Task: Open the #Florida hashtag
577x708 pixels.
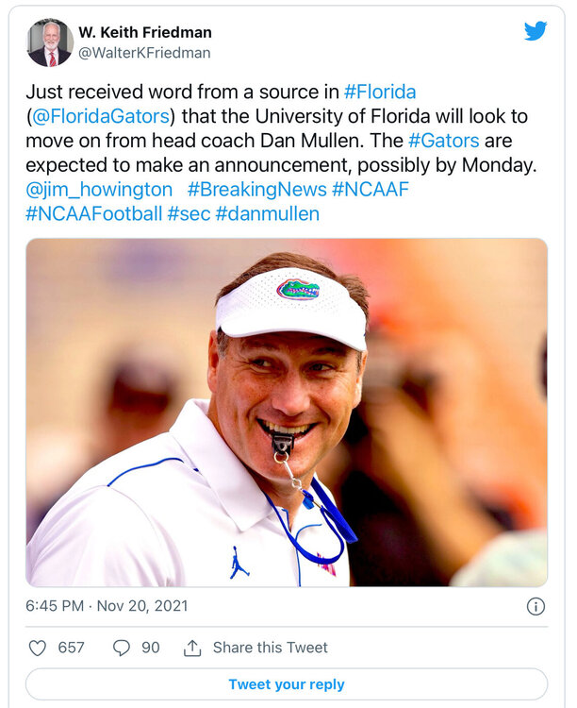Action: point(380,92)
